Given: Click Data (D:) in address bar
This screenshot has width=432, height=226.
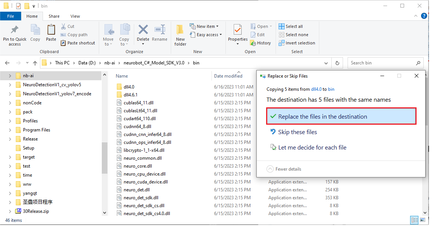Looking at the screenshot, I should point(87,63).
